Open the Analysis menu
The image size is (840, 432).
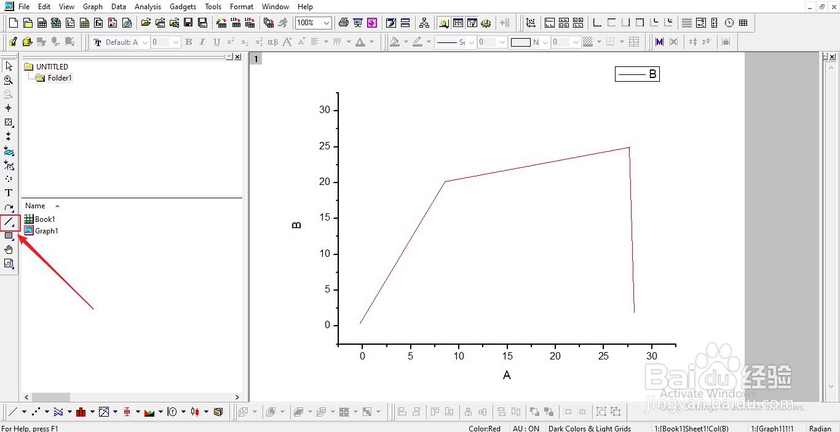pos(148,7)
